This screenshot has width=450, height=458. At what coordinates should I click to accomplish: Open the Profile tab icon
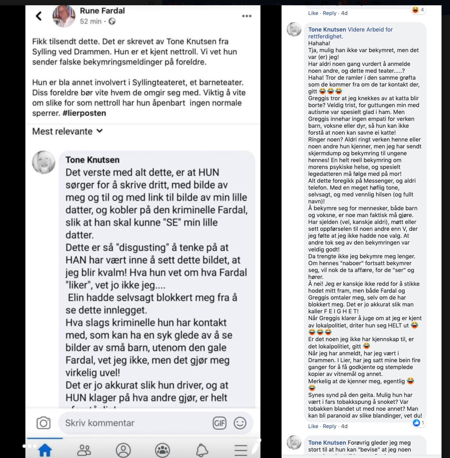pyautogui.click(x=123, y=450)
